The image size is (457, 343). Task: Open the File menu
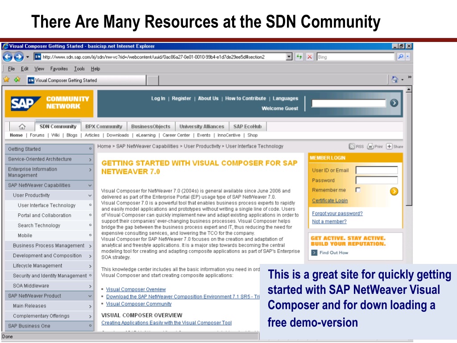coord(11,69)
